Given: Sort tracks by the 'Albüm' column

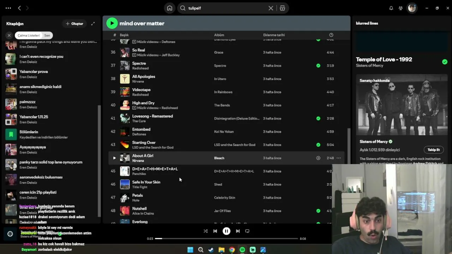Looking at the screenshot, I should tap(219, 35).
